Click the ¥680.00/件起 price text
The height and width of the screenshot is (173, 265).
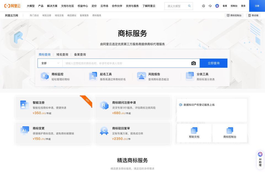(x=121, y=113)
